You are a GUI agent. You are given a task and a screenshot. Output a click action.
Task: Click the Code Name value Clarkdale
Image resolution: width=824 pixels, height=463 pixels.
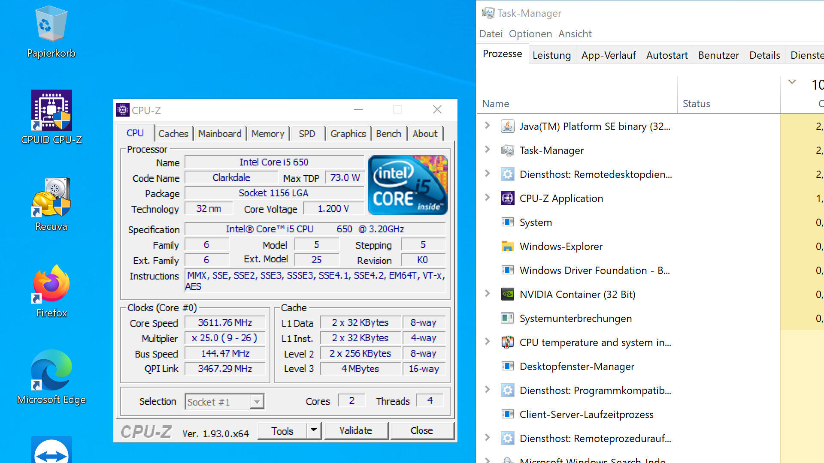(231, 177)
